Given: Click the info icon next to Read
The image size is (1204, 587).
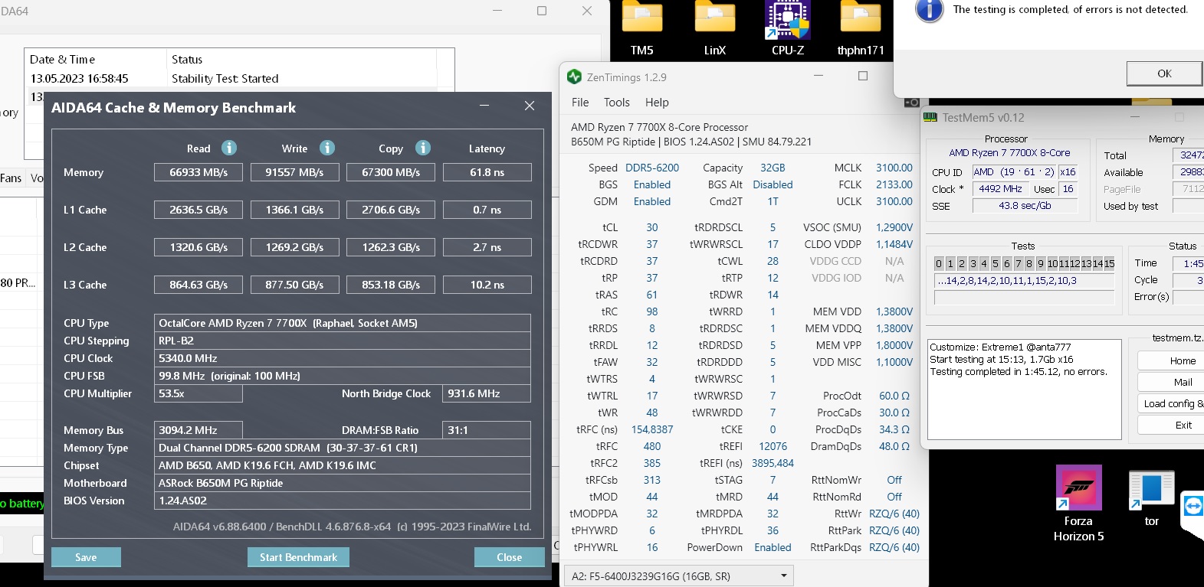Looking at the screenshot, I should (x=229, y=148).
